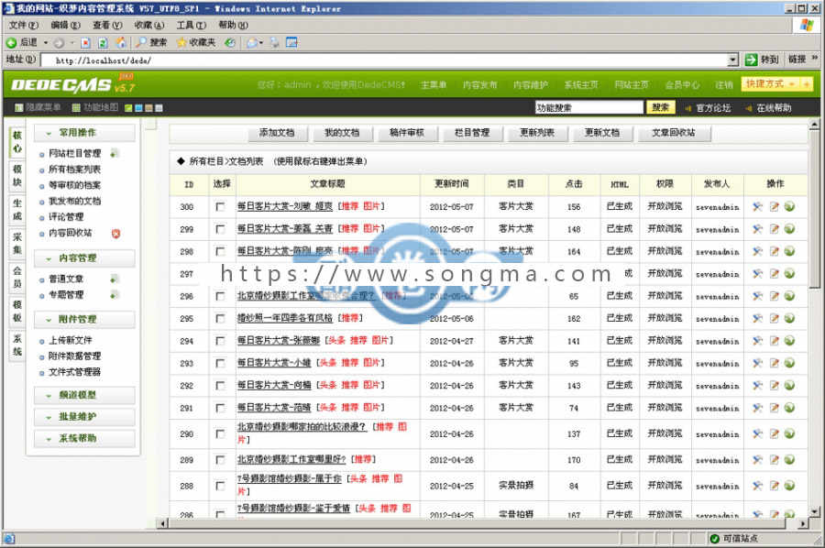Click the add icon beside 网站栏目管理
The height and width of the screenshot is (548, 825).
(114, 153)
